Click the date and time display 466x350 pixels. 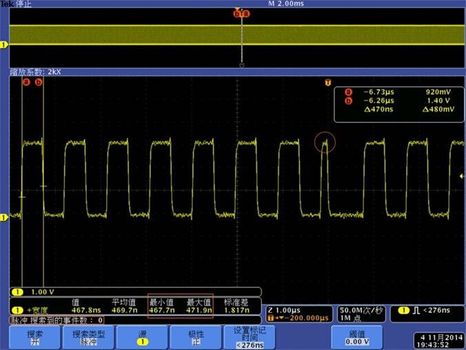(438, 340)
